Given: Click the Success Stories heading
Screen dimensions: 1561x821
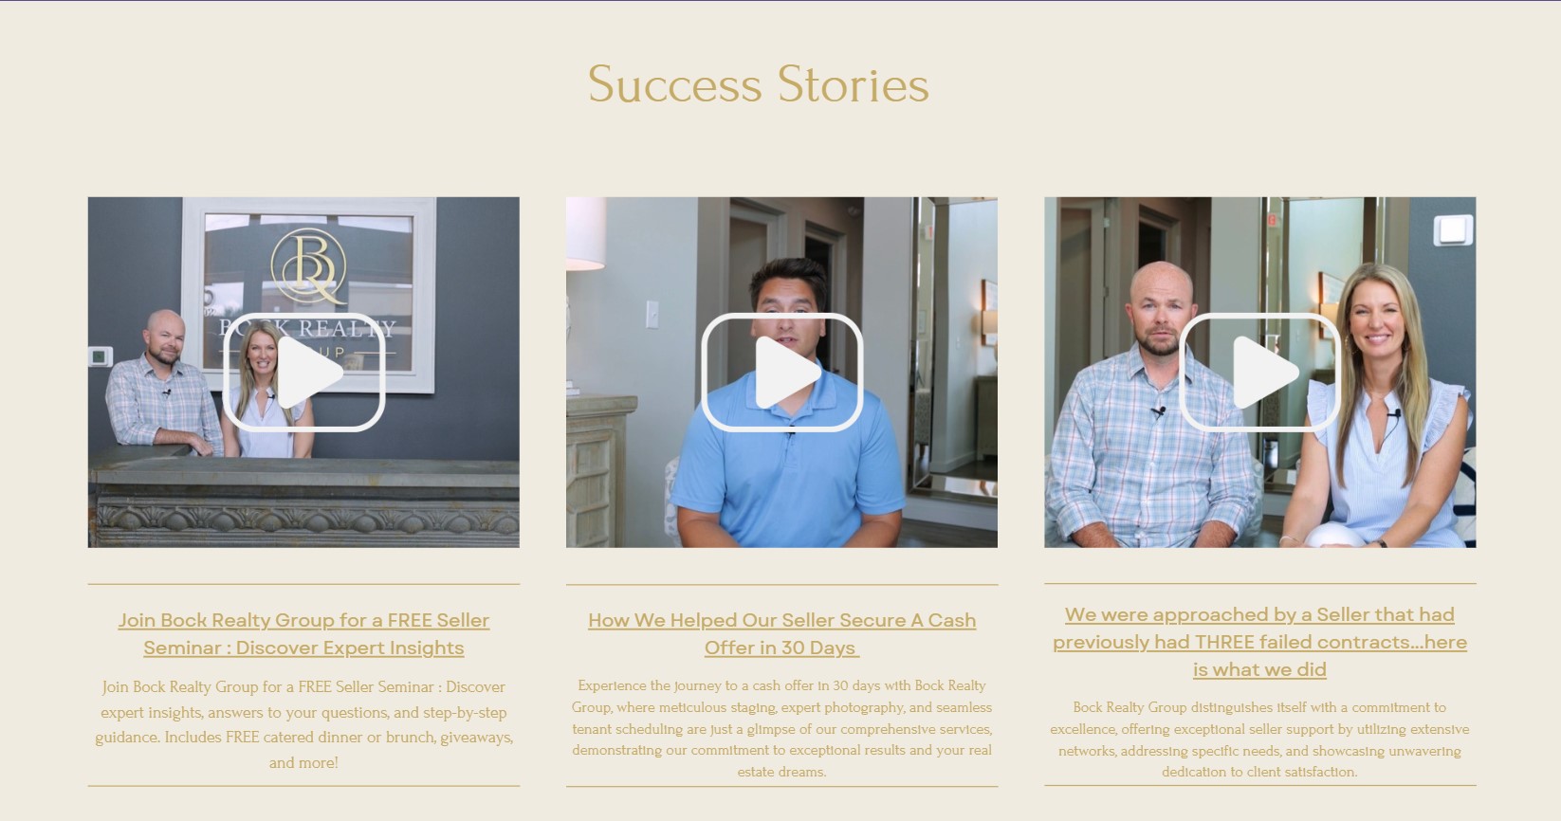Looking at the screenshot, I should coord(758,84).
